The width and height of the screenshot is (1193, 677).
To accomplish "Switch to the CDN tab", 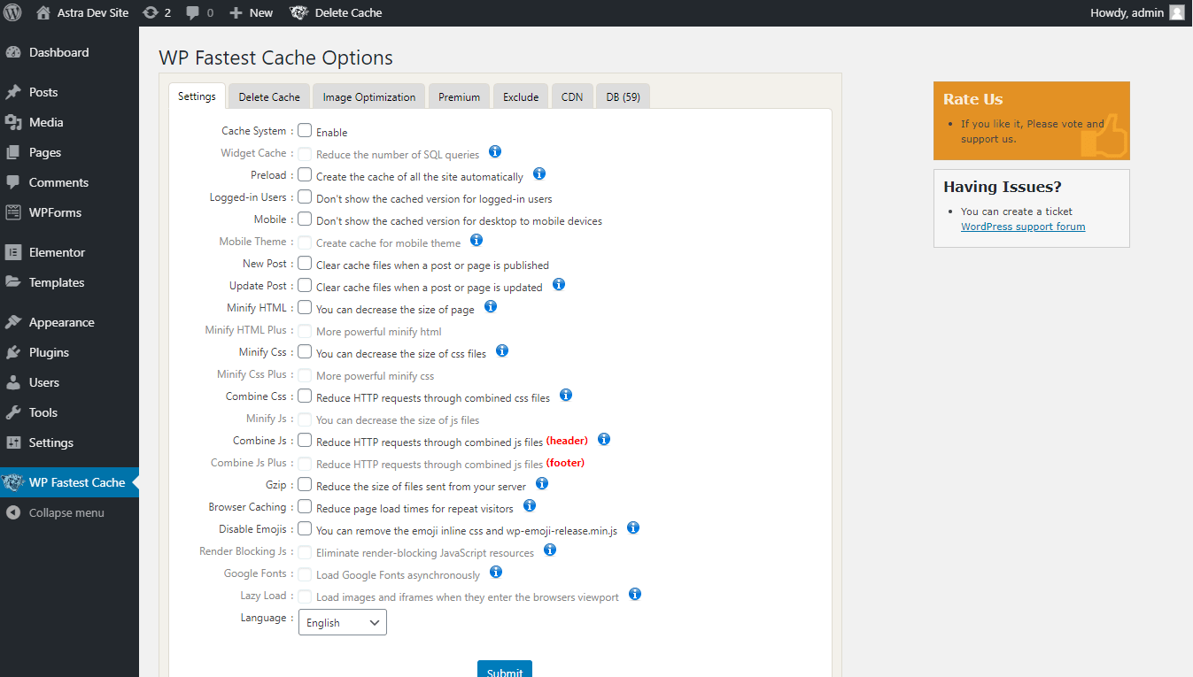I will click(x=571, y=95).
